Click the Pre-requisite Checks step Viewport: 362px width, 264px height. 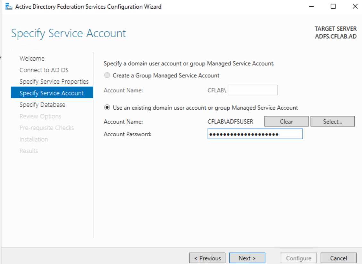46,128
